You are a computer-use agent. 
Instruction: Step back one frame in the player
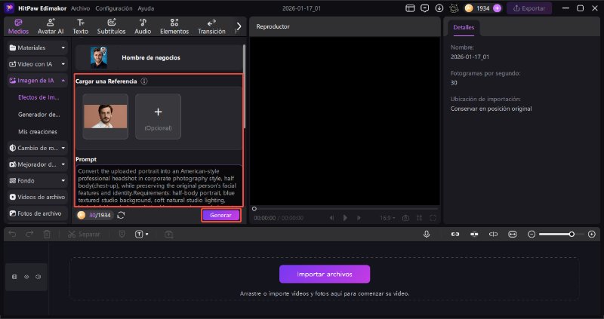coord(331,218)
